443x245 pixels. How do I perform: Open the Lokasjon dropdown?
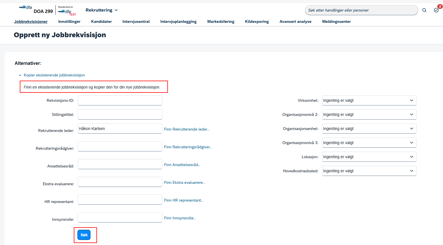click(369, 157)
